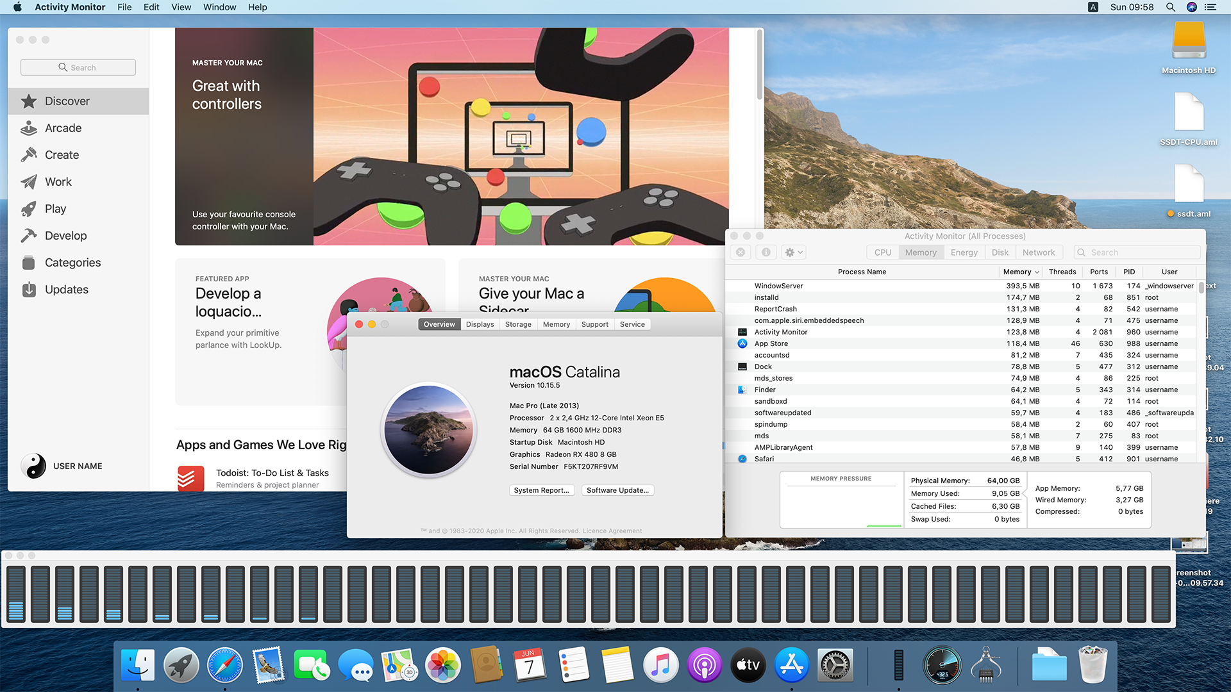
Task: Open Reminders from the Dock
Action: [x=574, y=665]
